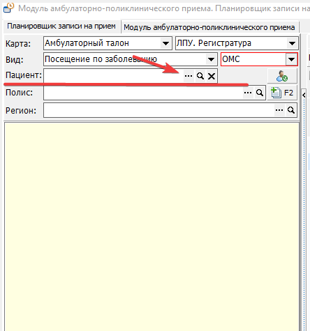Open ellipsis lookup in Полис field
310x331 pixels.
click(248, 93)
